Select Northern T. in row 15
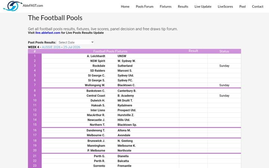 click(x=97, y=125)
